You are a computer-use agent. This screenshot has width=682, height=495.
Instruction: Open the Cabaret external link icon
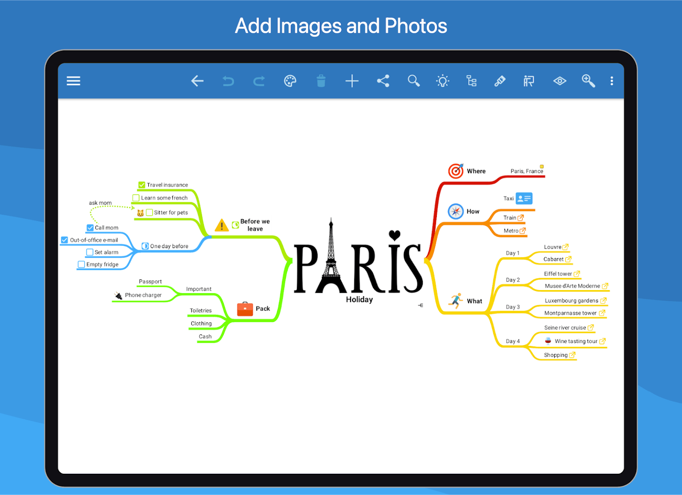pyautogui.click(x=568, y=259)
